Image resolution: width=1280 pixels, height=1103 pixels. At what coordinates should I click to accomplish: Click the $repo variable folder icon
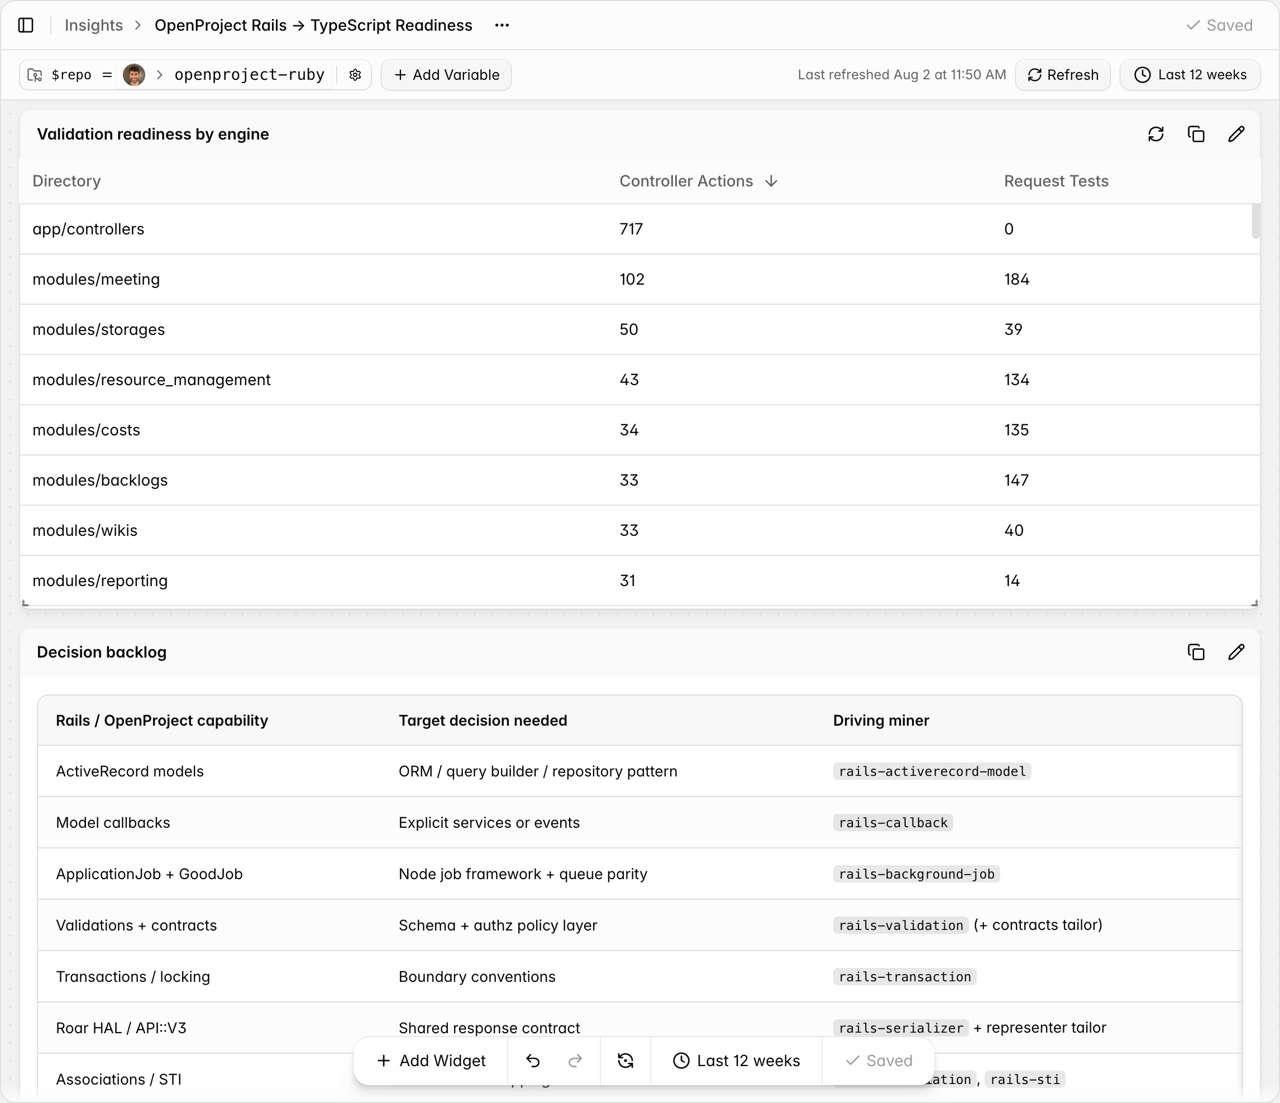point(35,75)
